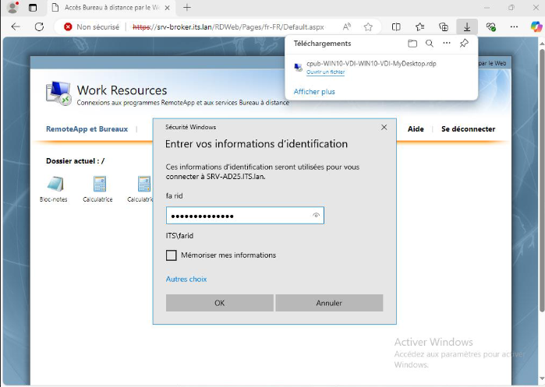Reload the page
The width and height of the screenshot is (545, 387).
[39, 26]
